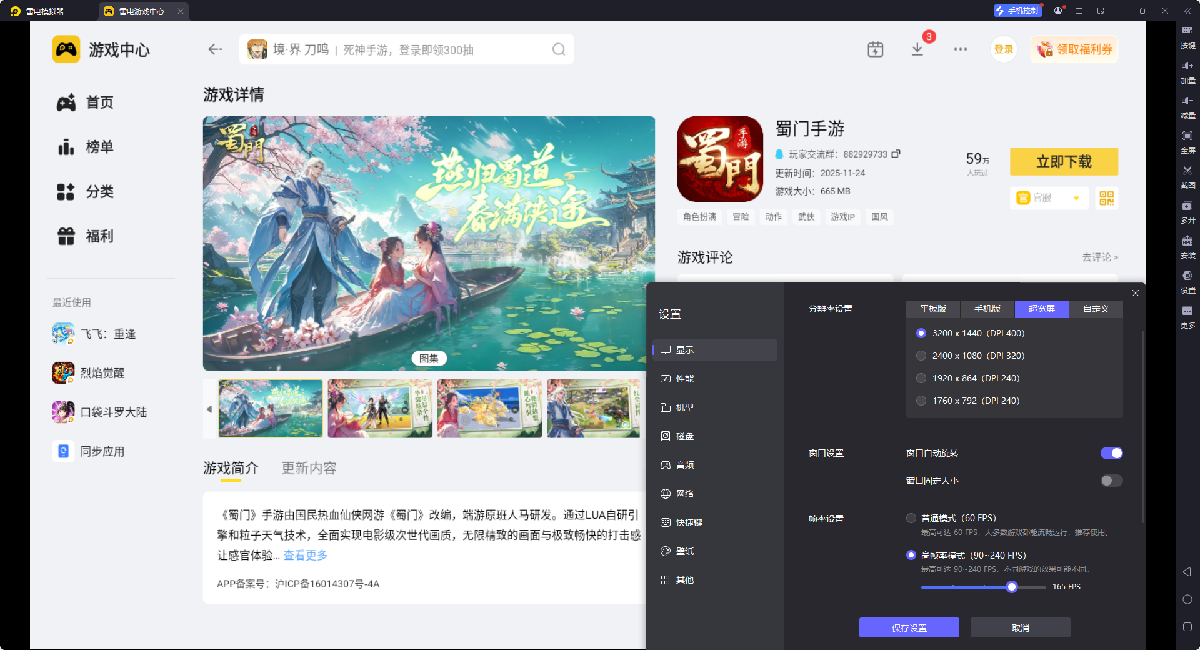Viewport: 1200px width, 650px height.
Task: Select the 音频 settings section
Action: [x=686, y=464]
